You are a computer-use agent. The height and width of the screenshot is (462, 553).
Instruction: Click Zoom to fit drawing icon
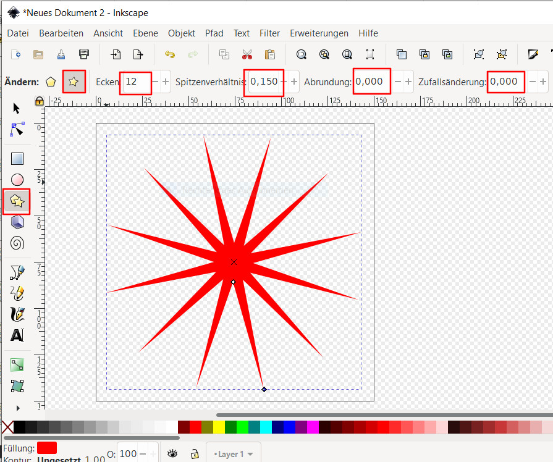324,54
